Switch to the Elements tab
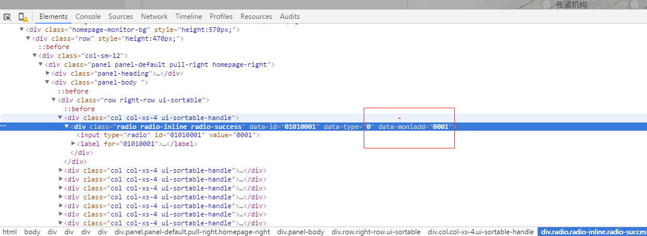 coord(53,17)
